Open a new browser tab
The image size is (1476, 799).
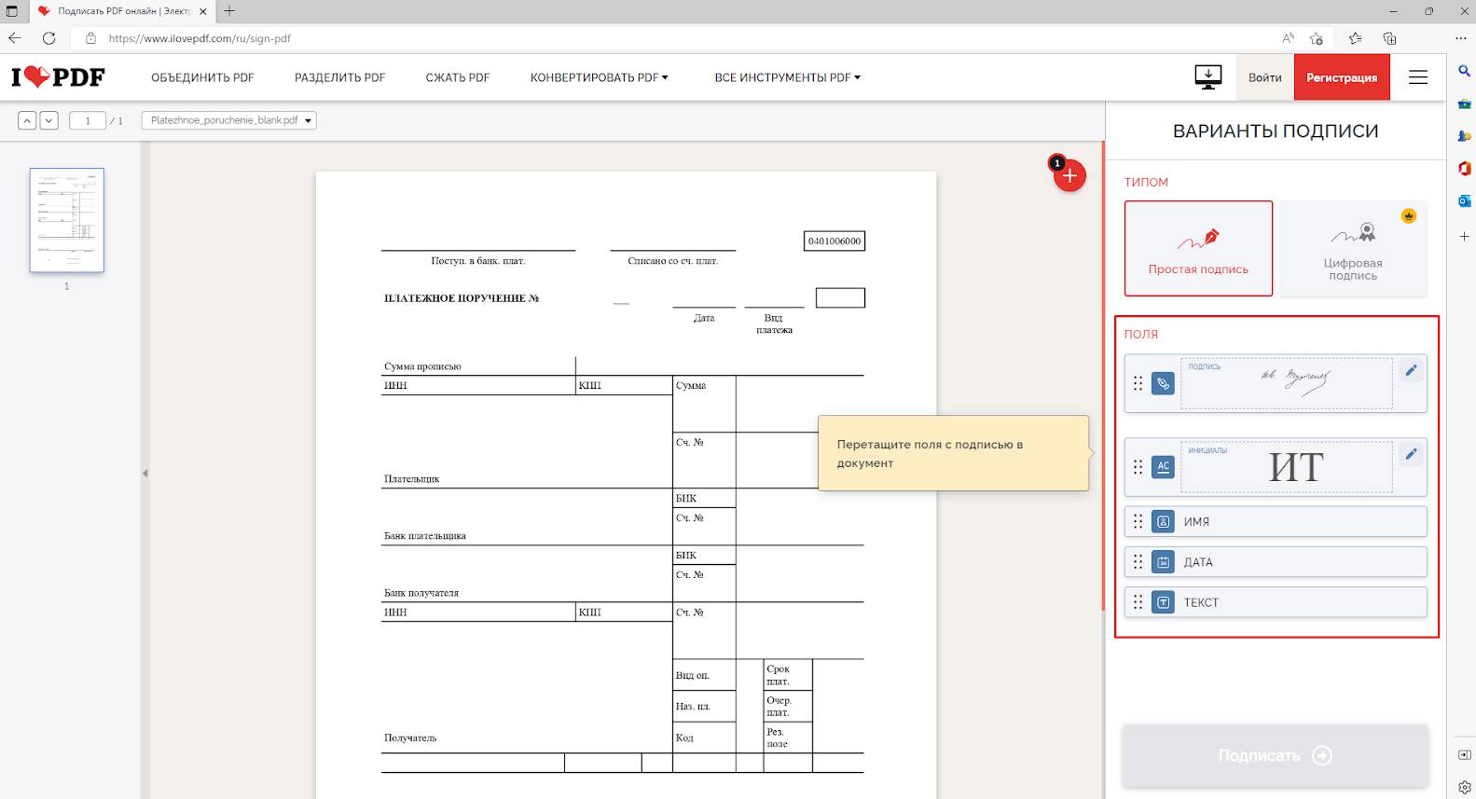(229, 11)
